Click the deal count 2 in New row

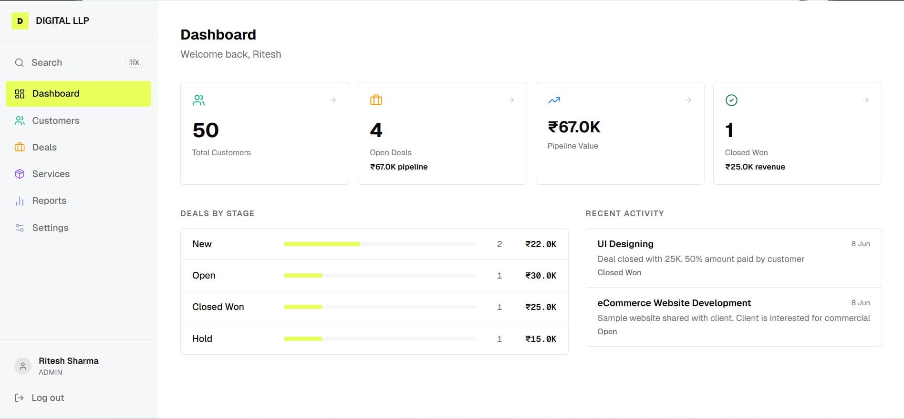click(499, 244)
